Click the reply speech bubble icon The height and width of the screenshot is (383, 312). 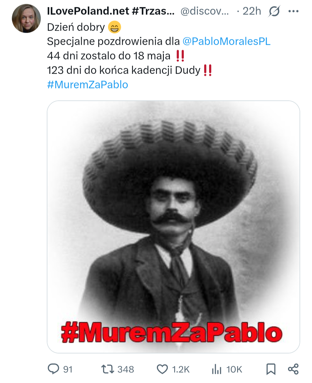(x=53, y=369)
